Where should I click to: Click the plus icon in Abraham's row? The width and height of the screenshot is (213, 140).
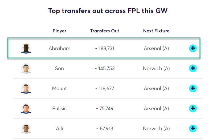point(193,48)
